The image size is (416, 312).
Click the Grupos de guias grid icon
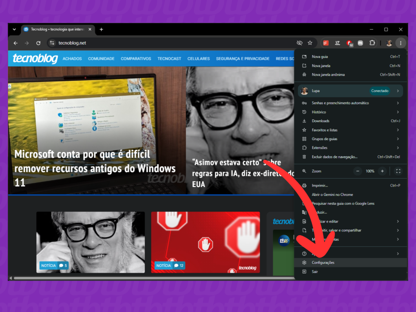(304, 139)
